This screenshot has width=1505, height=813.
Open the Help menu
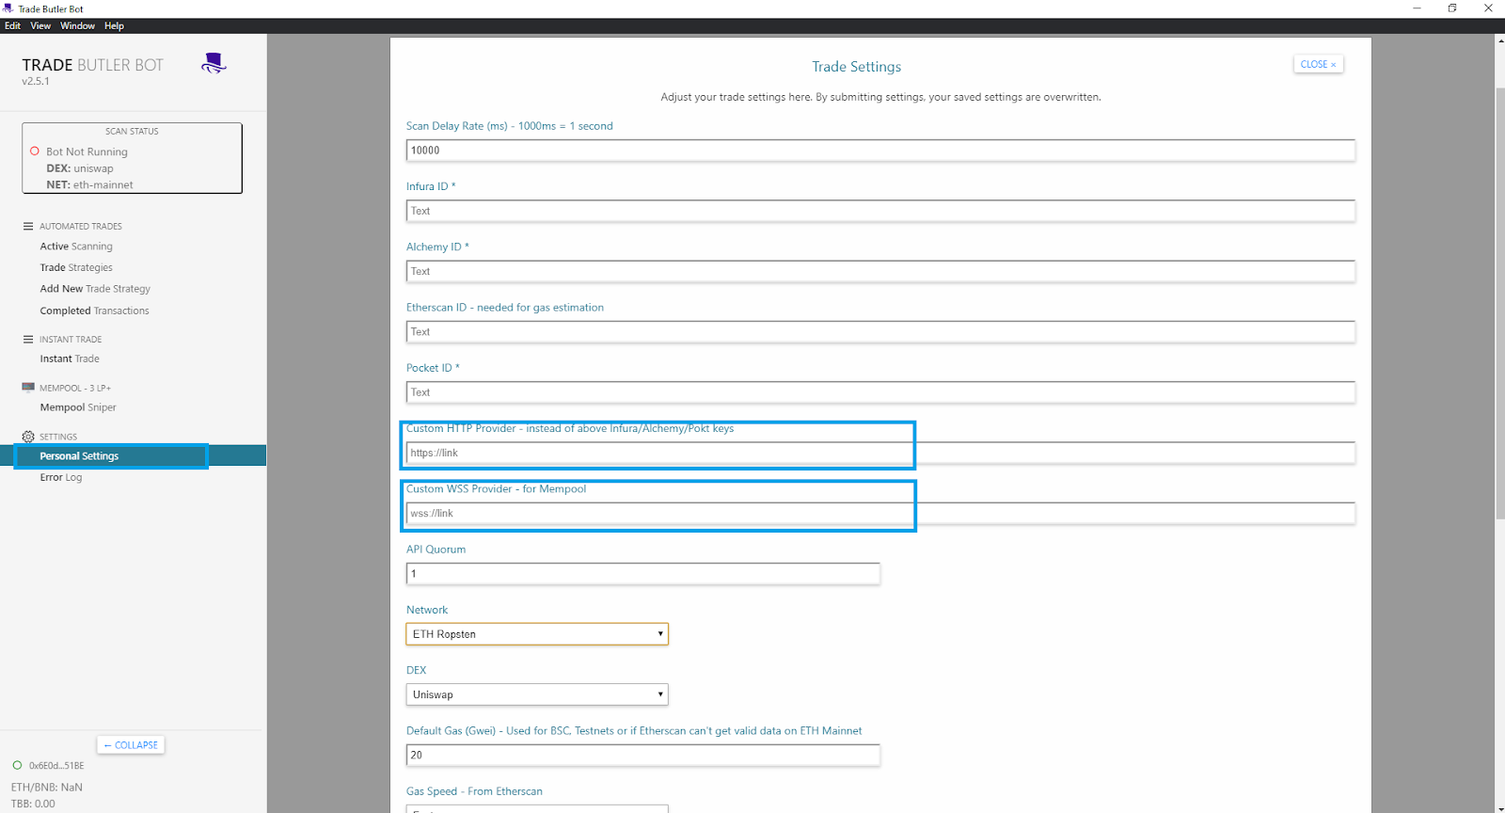[114, 25]
